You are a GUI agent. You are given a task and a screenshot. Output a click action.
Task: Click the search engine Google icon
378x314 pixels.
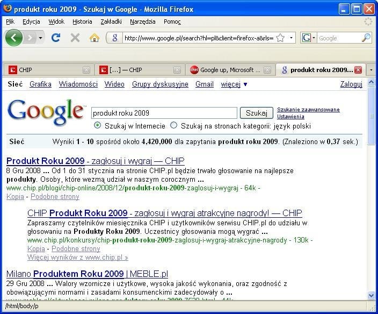(307, 38)
